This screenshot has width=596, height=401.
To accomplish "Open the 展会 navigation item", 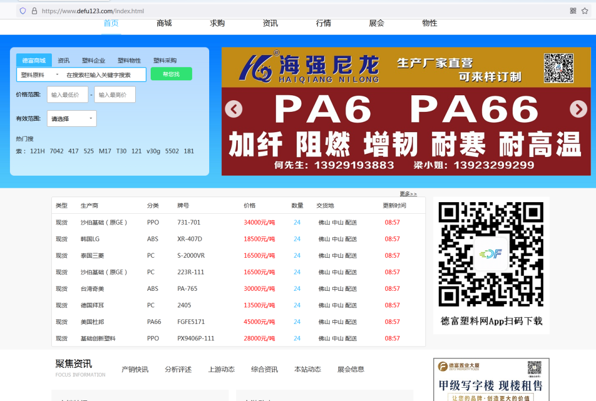I will [x=377, y=23].
